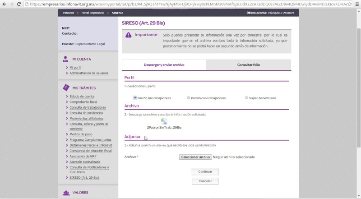Screen dimensions: 361x199
Task: Open Mi perfil link
Action: click(75, 68)
